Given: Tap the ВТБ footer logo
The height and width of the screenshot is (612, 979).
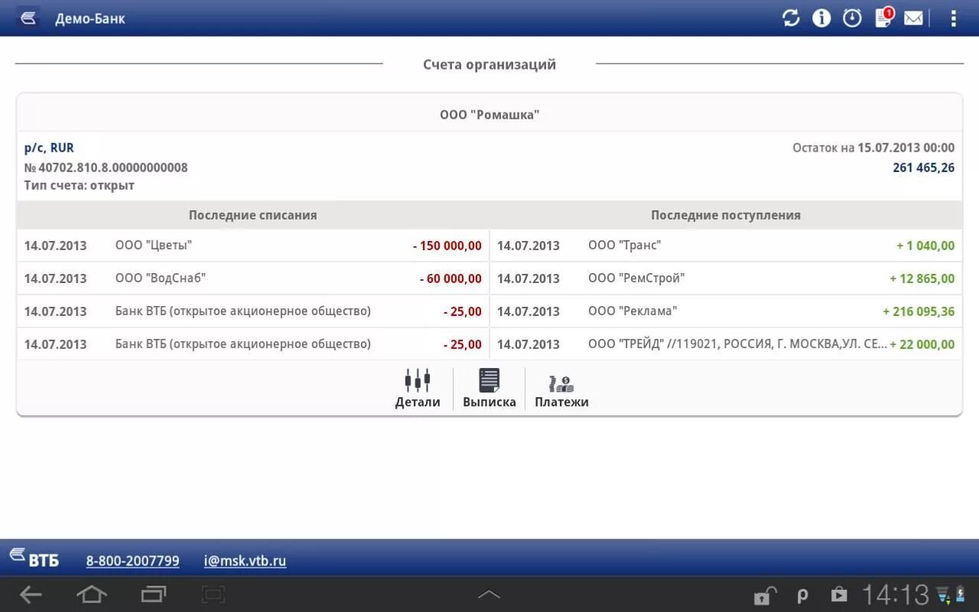Looking at the screenshot, I should [34, 558].
